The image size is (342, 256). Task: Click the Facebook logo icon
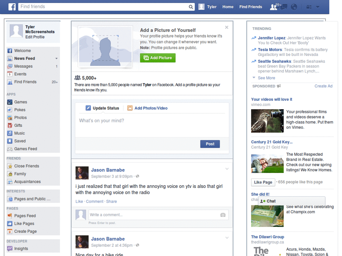(12, 7)
